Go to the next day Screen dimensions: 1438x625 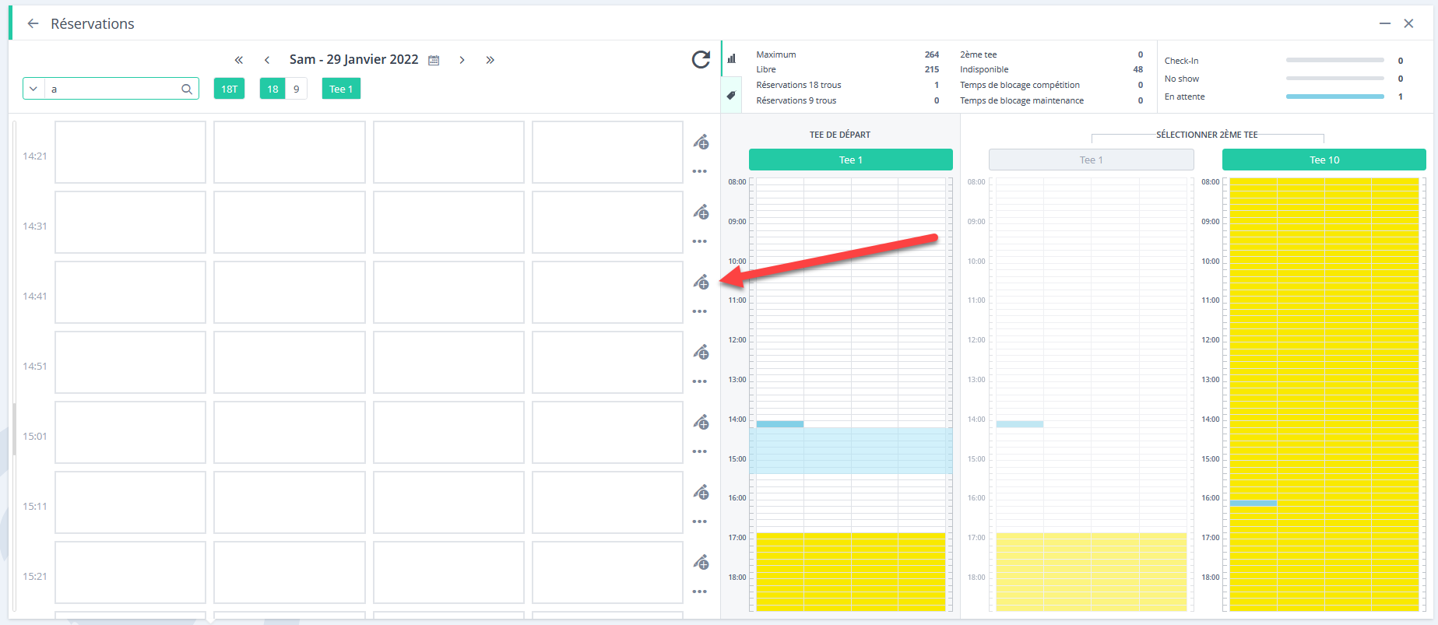click(x=462, y=60)
